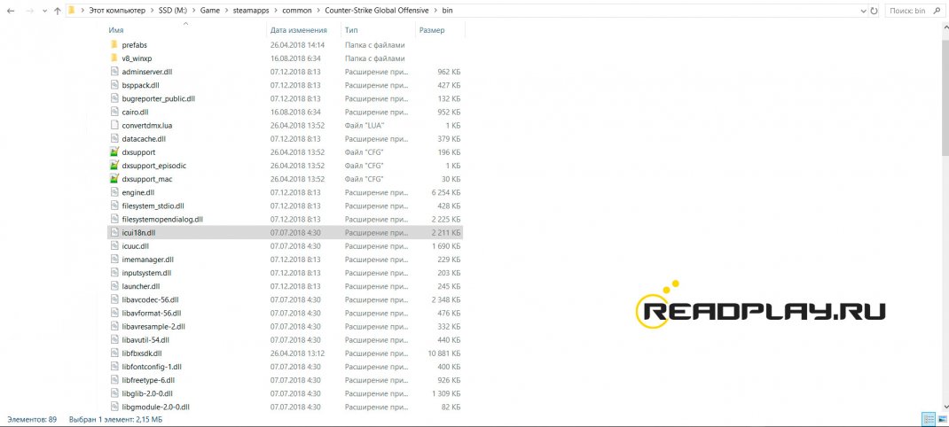Screen dimensions: 949x427
Task: Select convertdmx.lua file icon
Action: click(114, 126)
